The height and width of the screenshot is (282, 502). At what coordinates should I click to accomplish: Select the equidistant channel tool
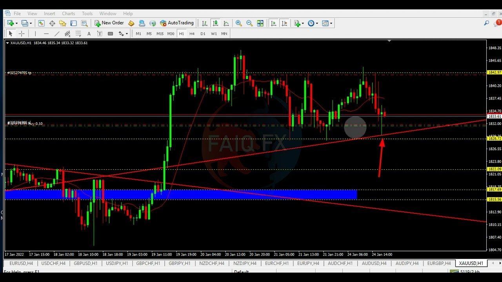coord(67,34)
